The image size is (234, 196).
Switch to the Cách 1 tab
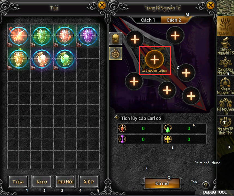click(148, 20)
